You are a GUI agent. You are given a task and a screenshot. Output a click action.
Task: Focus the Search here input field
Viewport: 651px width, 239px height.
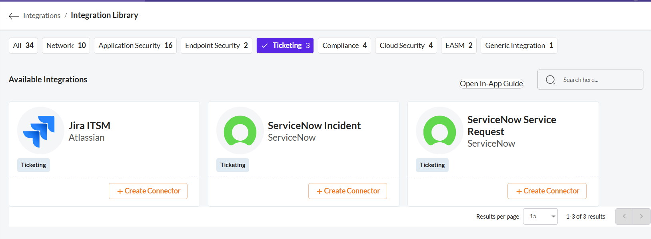(x=590, y=80)
